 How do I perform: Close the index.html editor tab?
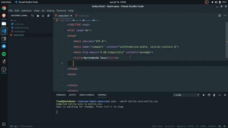[x=71, y=16]
